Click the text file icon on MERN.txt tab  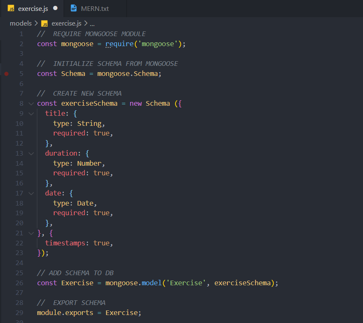pos(74,8)
